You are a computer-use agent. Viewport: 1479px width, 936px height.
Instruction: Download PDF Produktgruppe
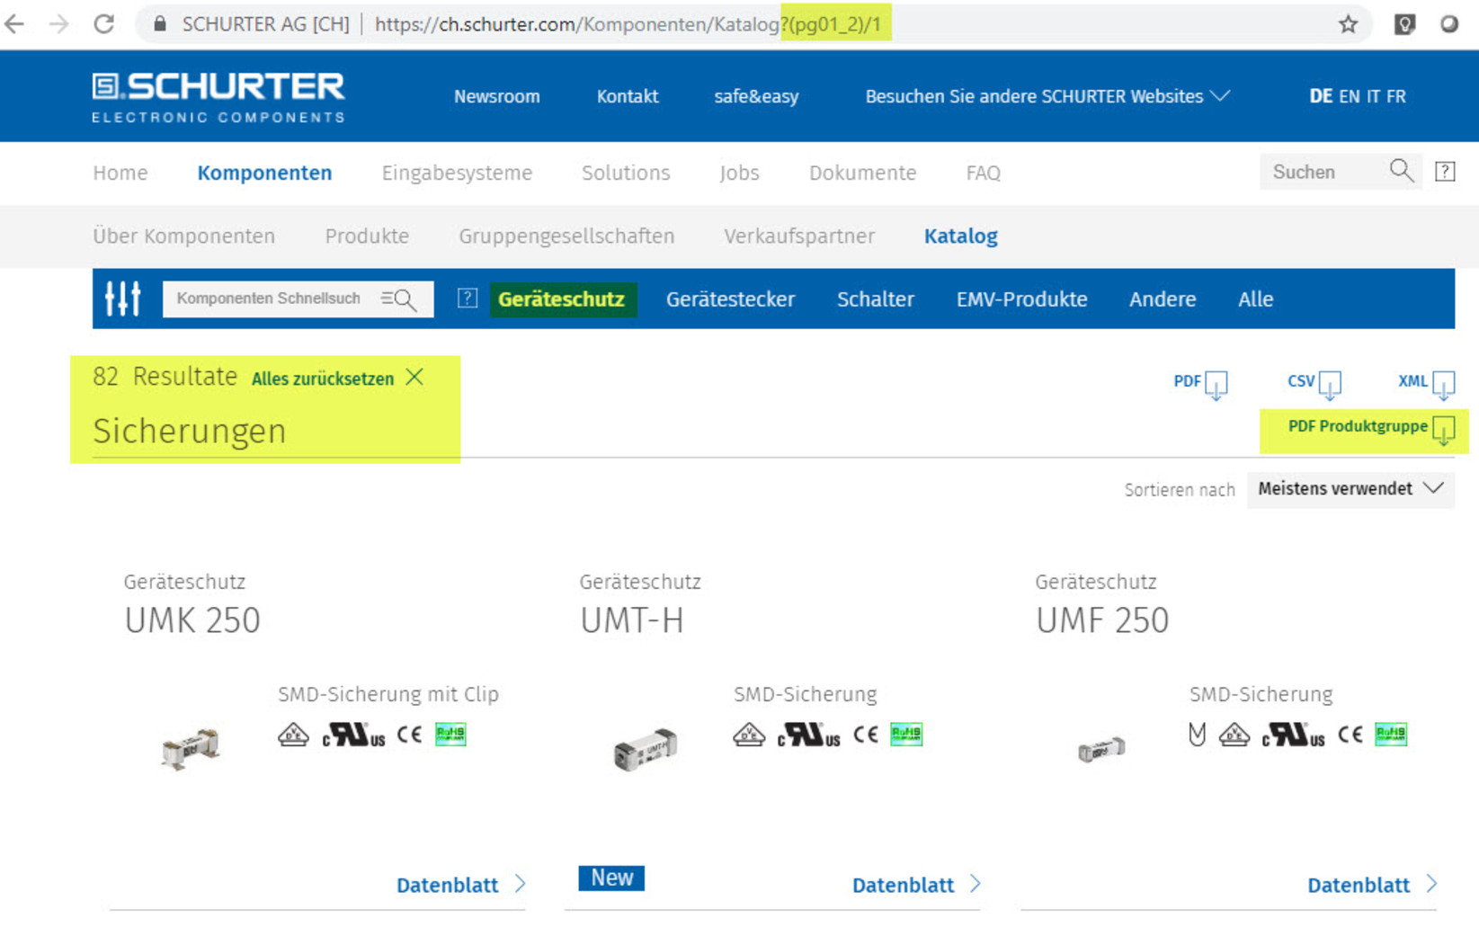[x=1371, y=429]
